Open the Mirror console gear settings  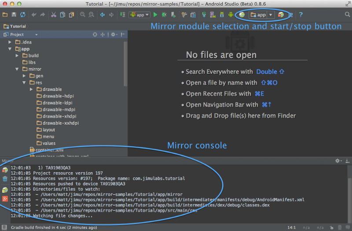[338, 161]
